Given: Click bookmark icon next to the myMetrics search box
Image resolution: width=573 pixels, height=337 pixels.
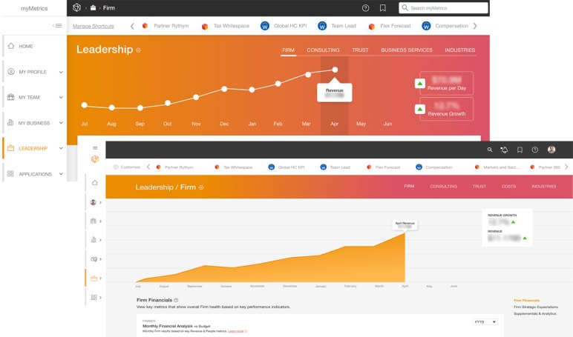Looking at the screenshot, I should coord(382,8).
